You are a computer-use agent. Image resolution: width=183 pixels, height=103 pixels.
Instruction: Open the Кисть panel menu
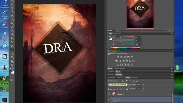pyautogui.click(x=172, y=69)
